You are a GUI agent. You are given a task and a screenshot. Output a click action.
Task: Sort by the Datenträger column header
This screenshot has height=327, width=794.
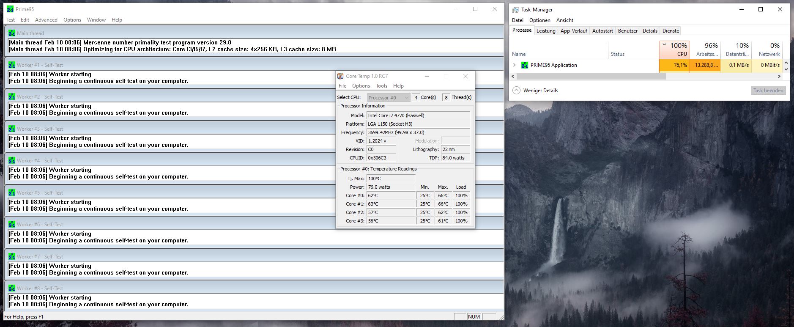tap(736, 49)
